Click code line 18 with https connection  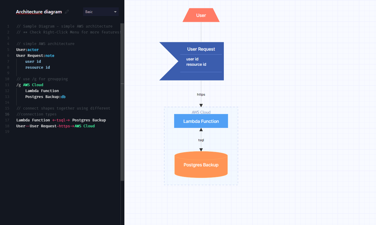pos(55,126)
